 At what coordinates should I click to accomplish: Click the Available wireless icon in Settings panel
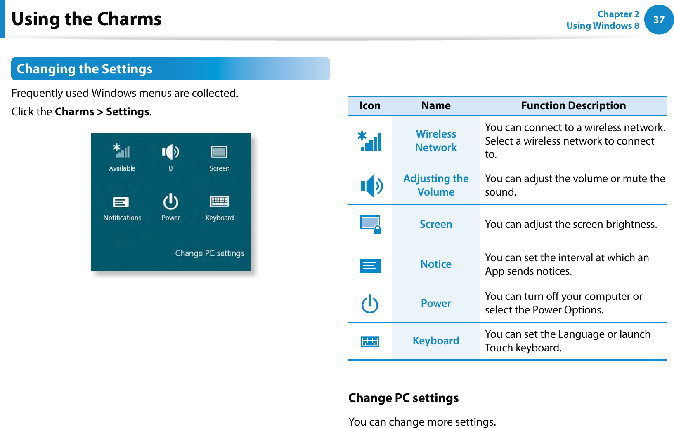click(122, 151)
